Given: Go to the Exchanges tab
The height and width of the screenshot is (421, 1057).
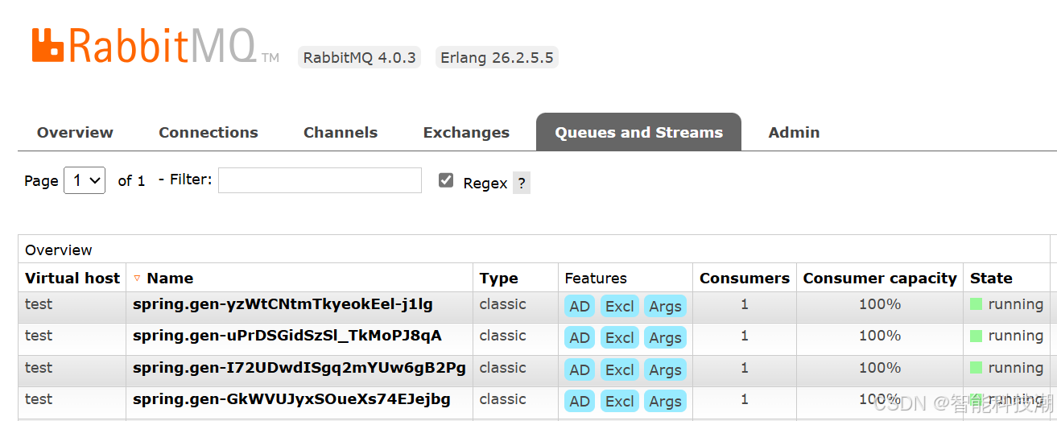Looking at the screenshot, I should tap(466, 133).
